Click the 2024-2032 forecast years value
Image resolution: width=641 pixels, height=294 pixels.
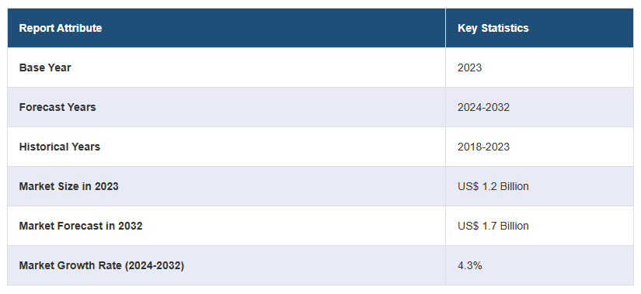pos(483,107)
